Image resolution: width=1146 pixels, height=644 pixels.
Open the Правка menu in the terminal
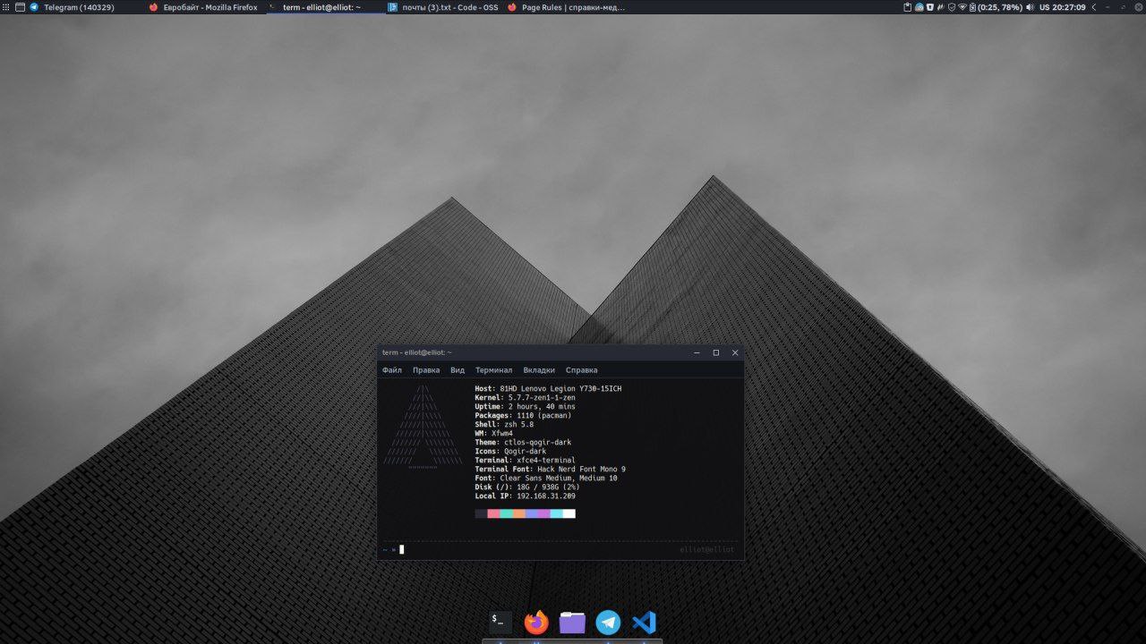tap(426, 370)
